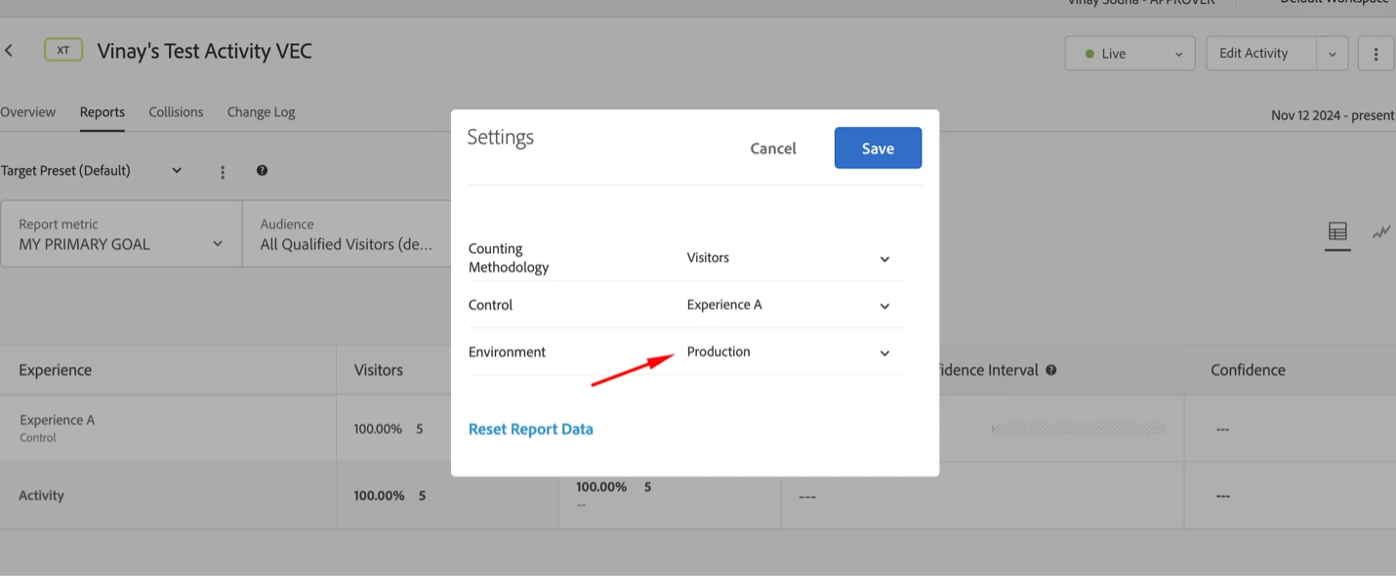Click the XT activity type badge

[x=63, y=50]
